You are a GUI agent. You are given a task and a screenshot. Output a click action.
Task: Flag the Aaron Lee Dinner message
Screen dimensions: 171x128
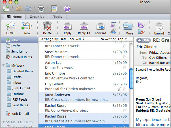click(x=124, y=68)
